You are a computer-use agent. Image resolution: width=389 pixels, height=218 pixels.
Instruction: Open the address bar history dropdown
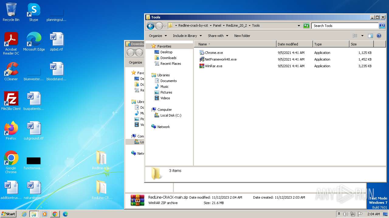click(x=299, y=26)
